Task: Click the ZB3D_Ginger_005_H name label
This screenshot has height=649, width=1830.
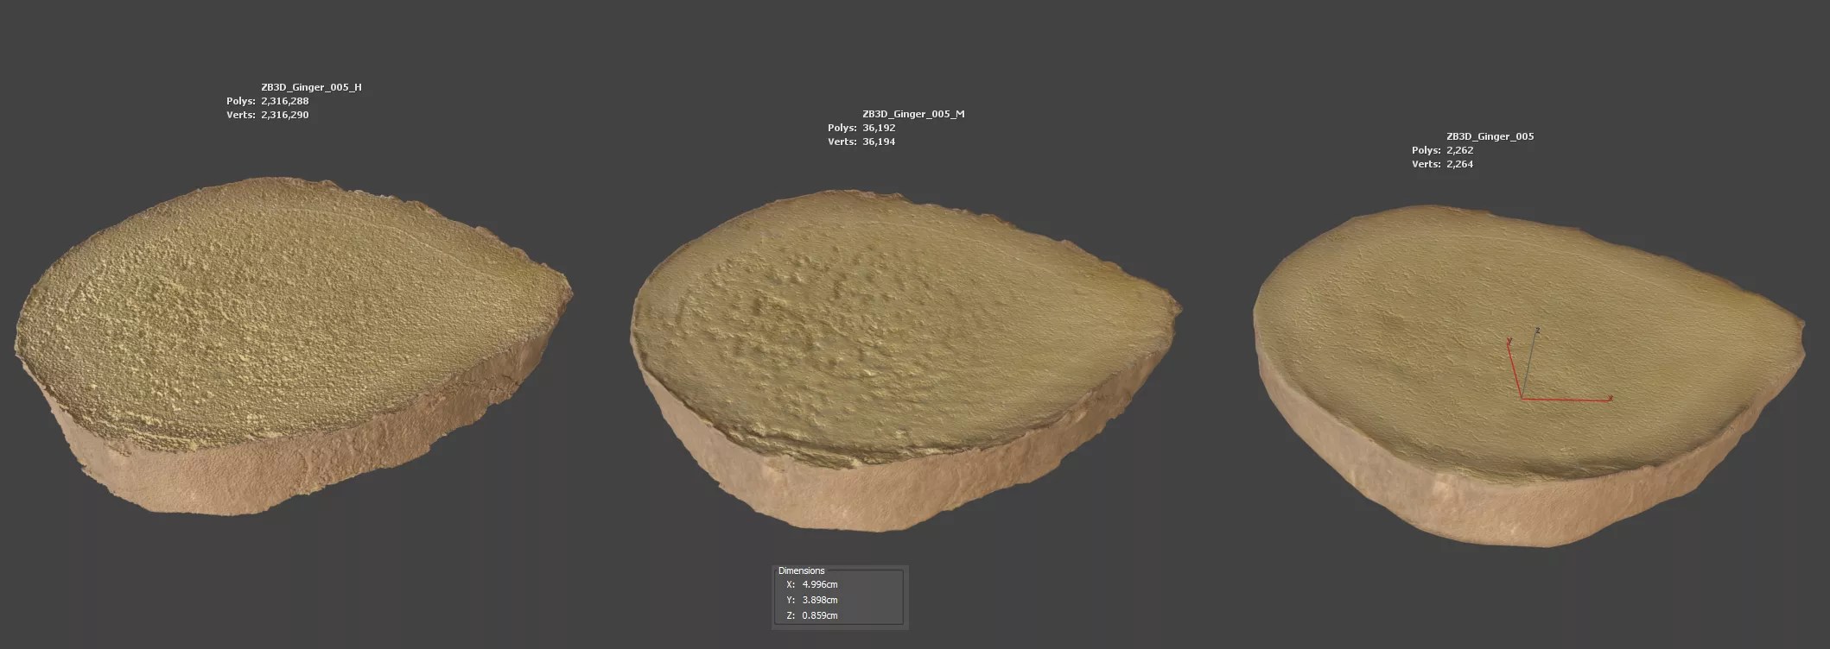Action: (311, 87)
